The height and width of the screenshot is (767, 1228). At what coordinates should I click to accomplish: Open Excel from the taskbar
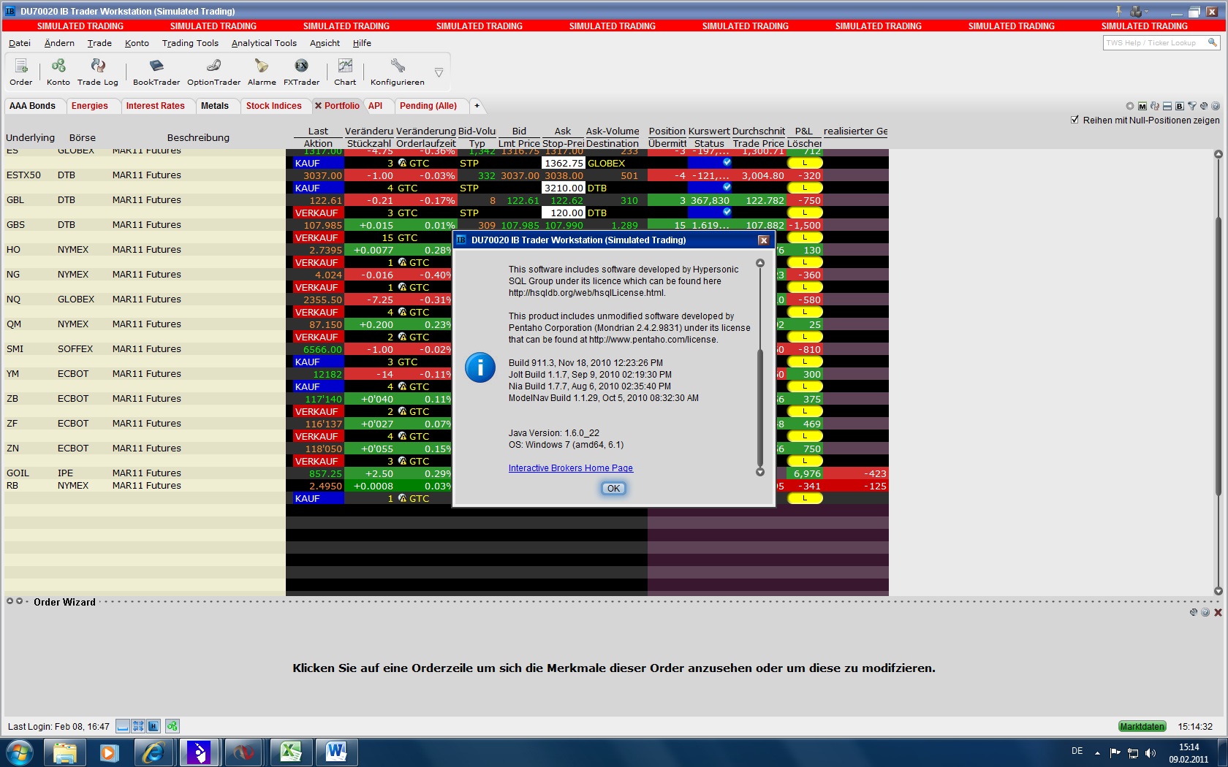point(292,752)
